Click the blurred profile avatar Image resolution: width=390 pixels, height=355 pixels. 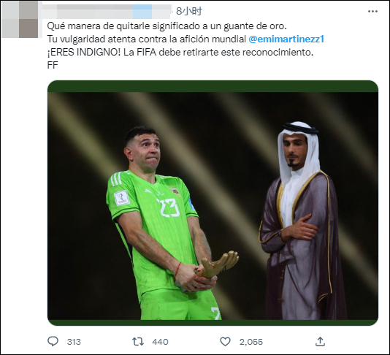(20, 20)
